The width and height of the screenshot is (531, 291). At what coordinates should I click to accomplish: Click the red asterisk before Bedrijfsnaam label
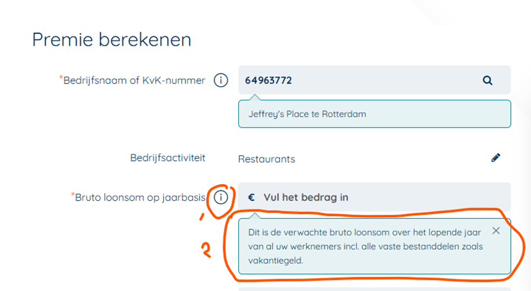[x=61, y=77]
